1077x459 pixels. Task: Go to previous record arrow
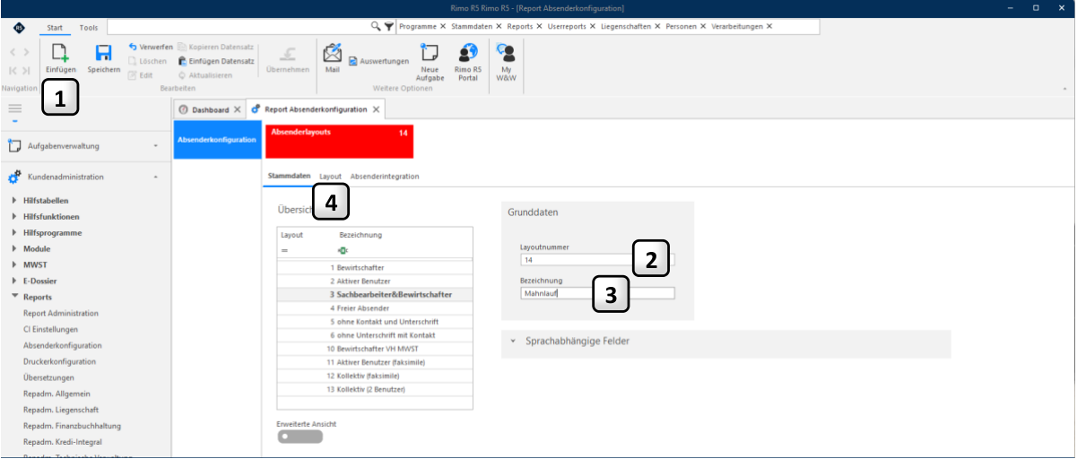[13, 53]
